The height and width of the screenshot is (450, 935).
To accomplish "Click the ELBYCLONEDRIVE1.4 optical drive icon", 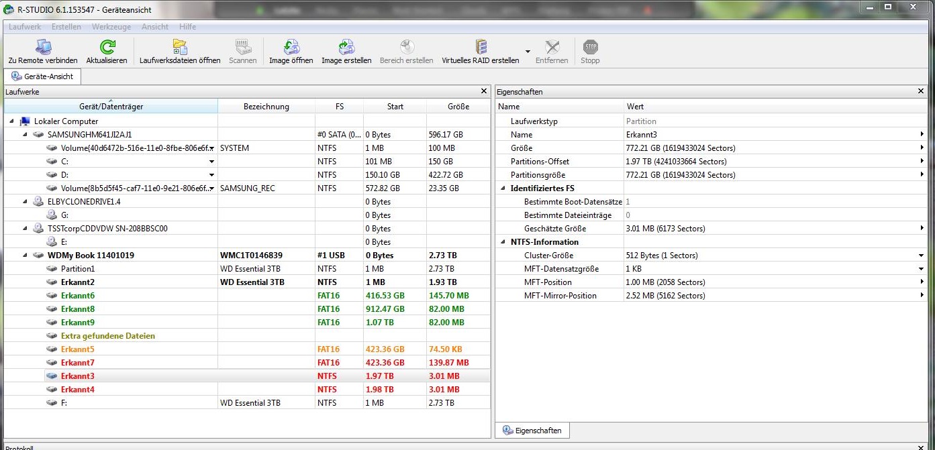I will (38, 202).
